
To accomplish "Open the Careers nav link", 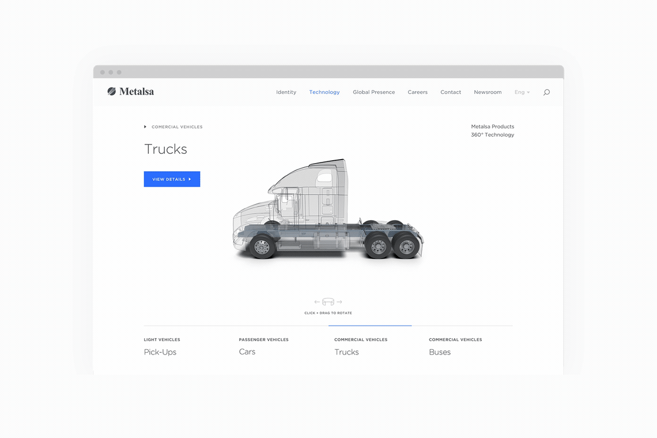I will point(417,92).
